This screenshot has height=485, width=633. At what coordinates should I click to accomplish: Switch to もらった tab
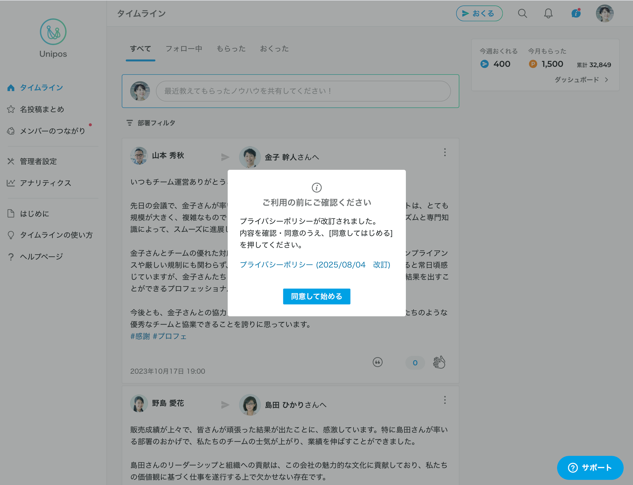[231, 49]
